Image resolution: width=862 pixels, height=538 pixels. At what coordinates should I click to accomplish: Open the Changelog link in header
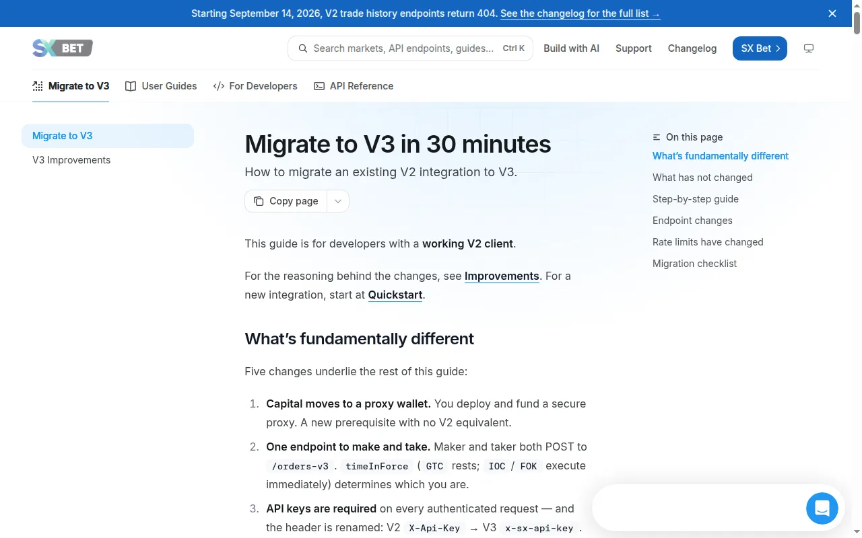coord(692,48)
